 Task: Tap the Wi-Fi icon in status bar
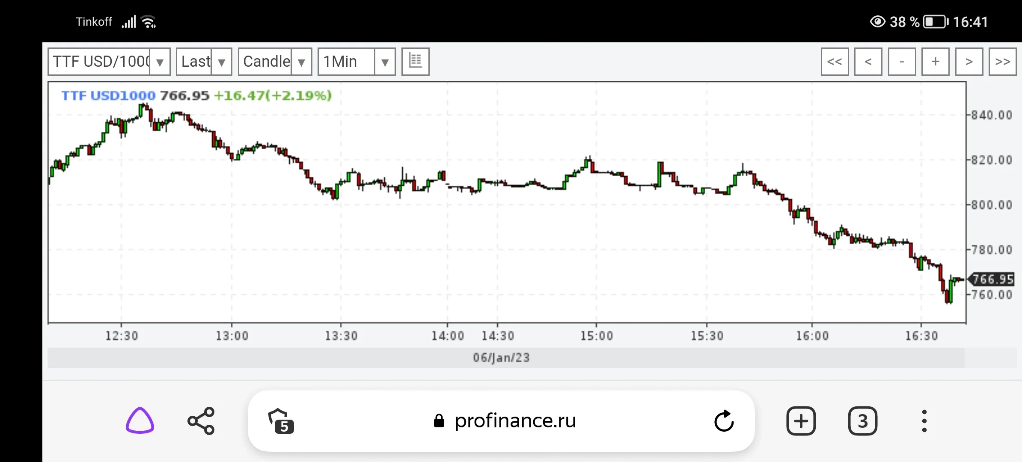149,21
